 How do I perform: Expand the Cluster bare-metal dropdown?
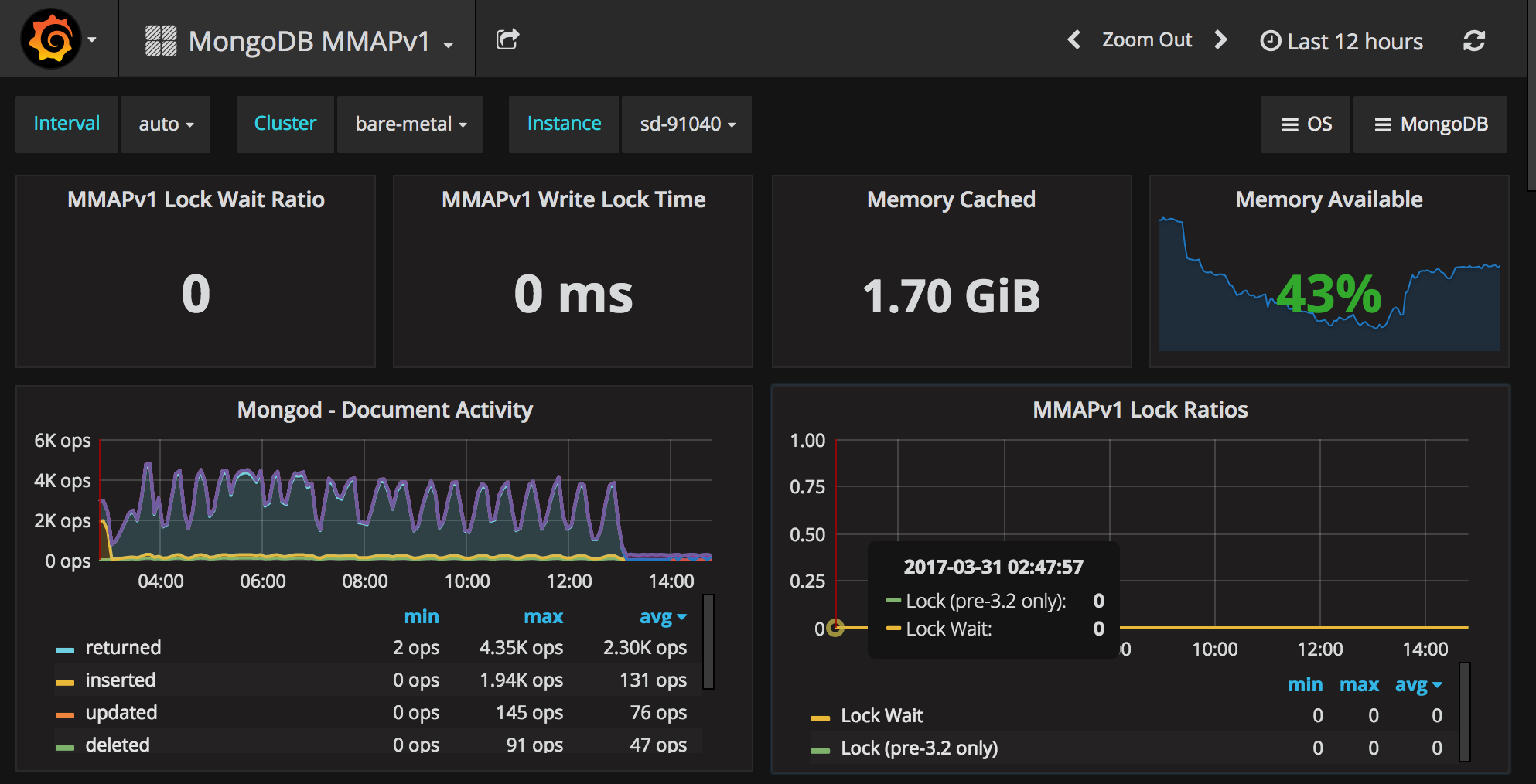pyautogui.click(x=409, y=124)
